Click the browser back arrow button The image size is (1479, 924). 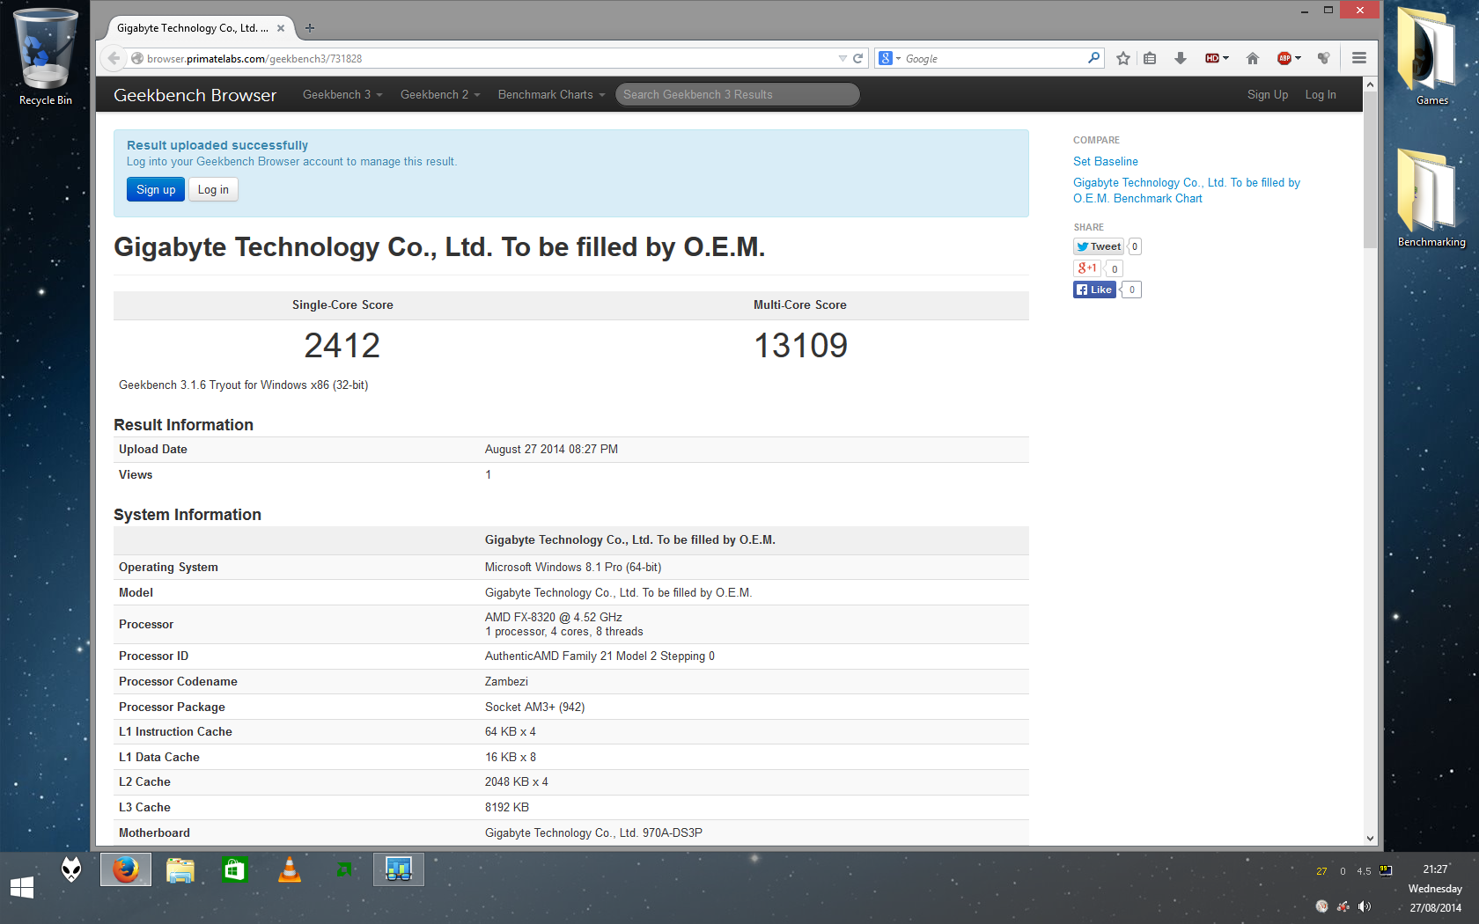coord(114,58)
